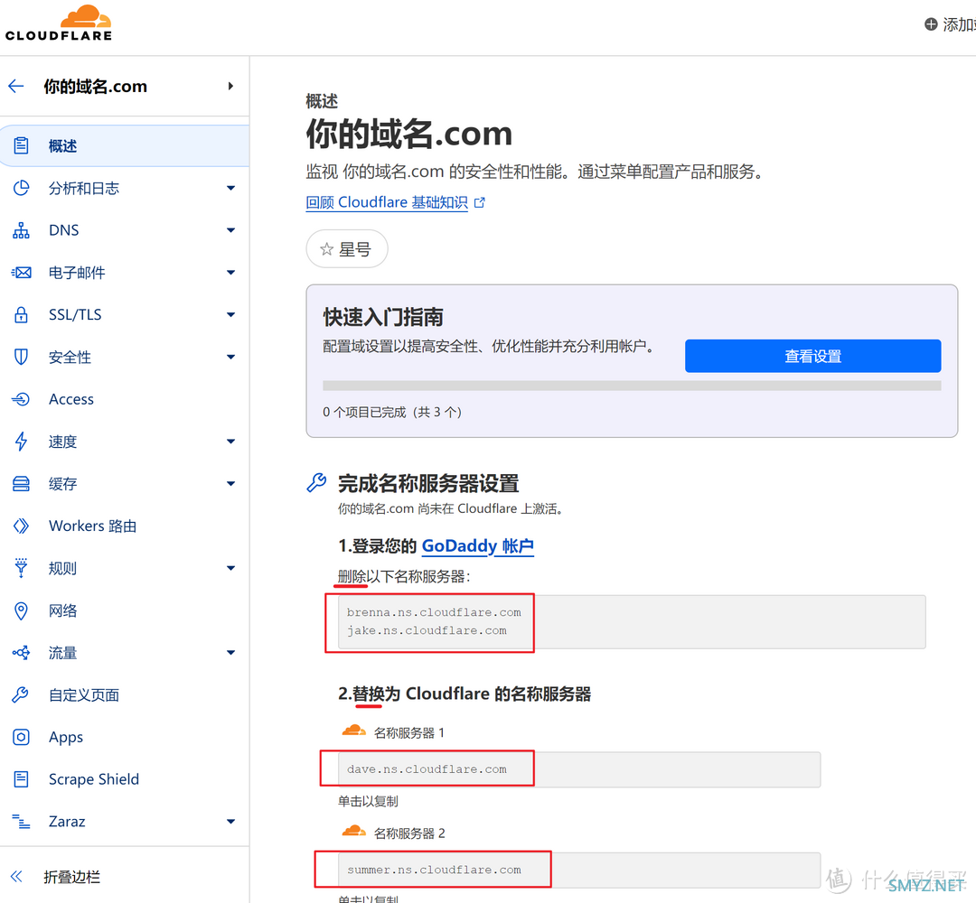Expand the 规则 submenu arrow
Viewport: 976px width, 903px height.
(231, 568)
